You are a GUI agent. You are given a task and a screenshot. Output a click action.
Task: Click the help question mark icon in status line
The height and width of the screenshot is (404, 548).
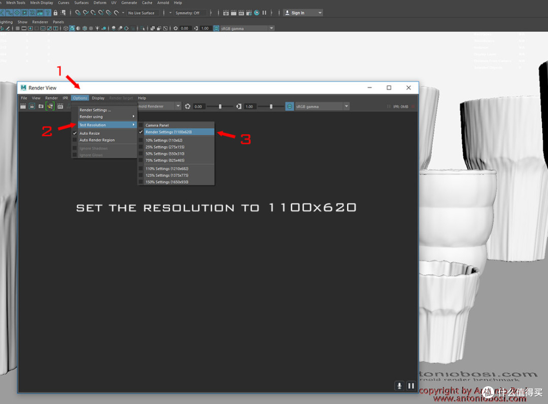(x=48, y=13)
